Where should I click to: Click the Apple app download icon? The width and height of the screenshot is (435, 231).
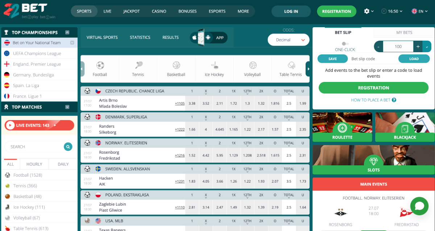pyautogui.click(x=194, y=37)
